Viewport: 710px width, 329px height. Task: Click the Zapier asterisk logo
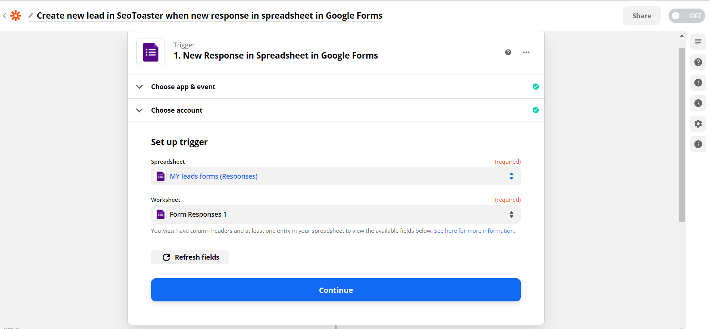pyautogui.click(x=16, y=16)
